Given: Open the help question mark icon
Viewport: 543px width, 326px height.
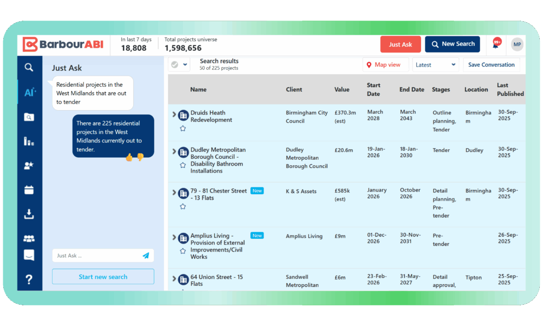Looking at the screenshot, I should [29, 279].
